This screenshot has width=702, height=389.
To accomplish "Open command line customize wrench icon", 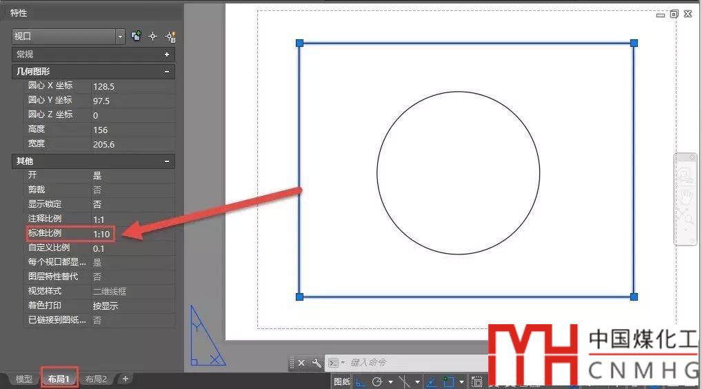I will point(317,363).
